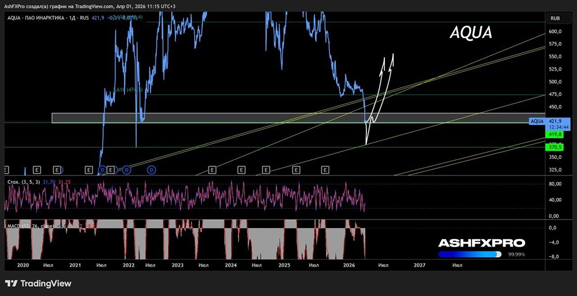577x296 pixels.
Task: Click the 2024 label on time axis
Action: (231, 265)
